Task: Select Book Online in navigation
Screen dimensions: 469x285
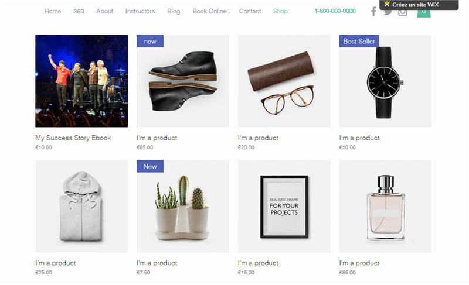Action: click(x=209, y=11)
